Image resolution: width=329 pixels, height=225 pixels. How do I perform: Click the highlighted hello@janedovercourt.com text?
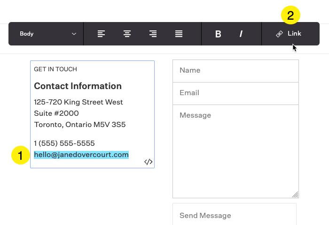tap(81, 155)
